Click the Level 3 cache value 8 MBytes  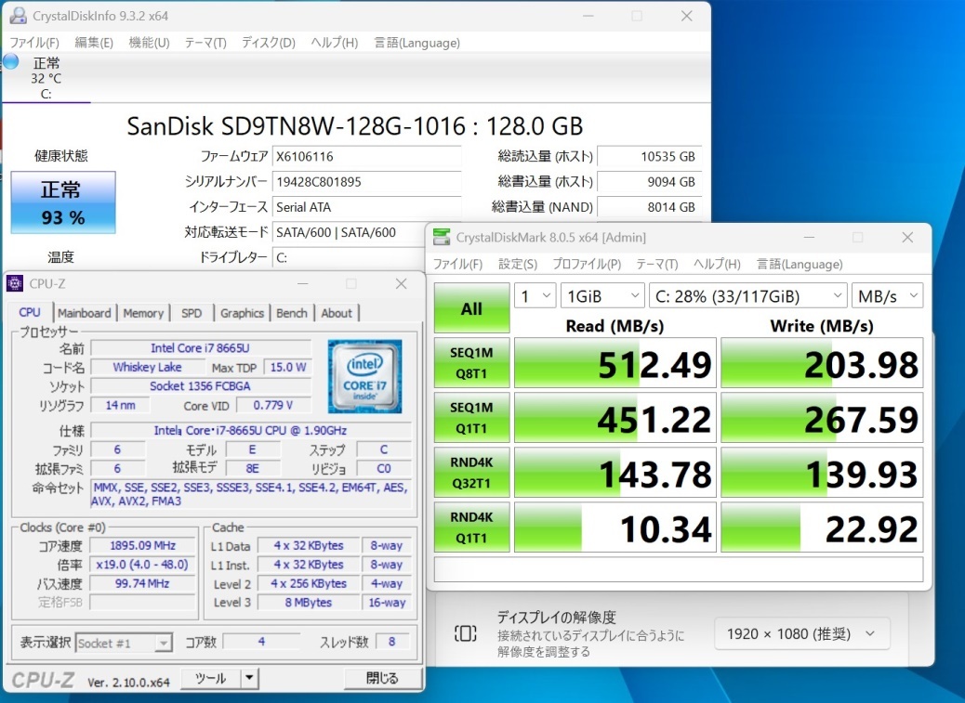click(309, 602)
